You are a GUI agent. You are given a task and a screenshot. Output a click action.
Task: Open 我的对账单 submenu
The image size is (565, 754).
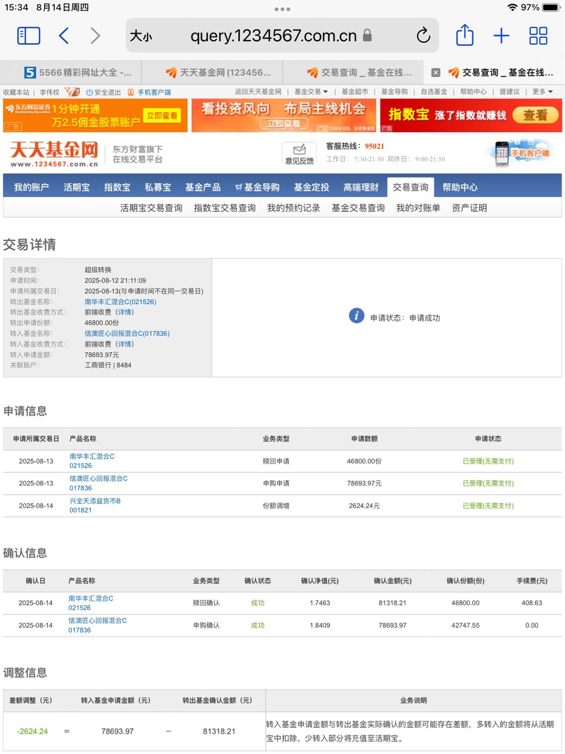(x=418, y=208)
